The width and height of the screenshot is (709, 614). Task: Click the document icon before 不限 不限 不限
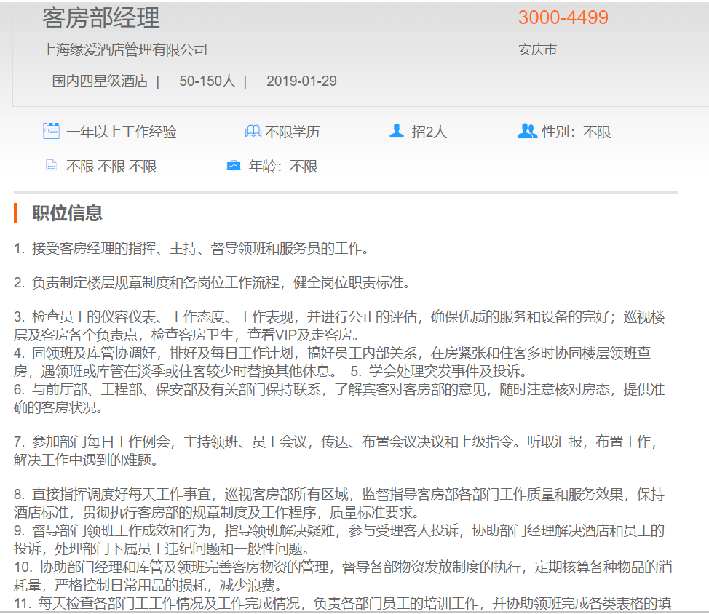click(x=51, y=166)
